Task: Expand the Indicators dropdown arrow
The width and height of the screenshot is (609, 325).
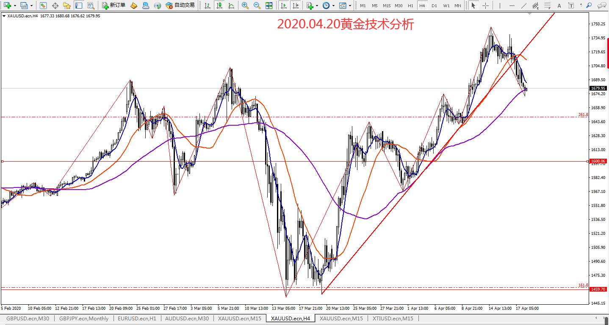Action: coord(317,6)
